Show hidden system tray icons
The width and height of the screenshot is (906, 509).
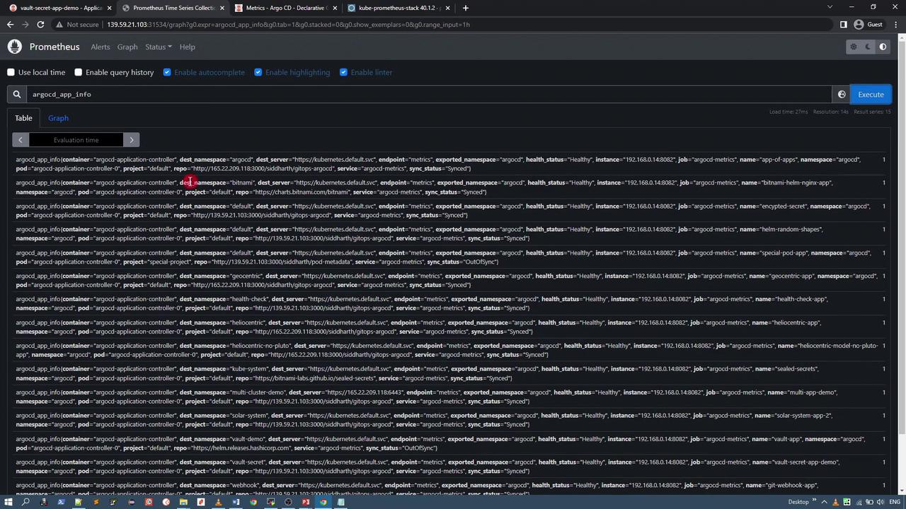tap(825, 502)
